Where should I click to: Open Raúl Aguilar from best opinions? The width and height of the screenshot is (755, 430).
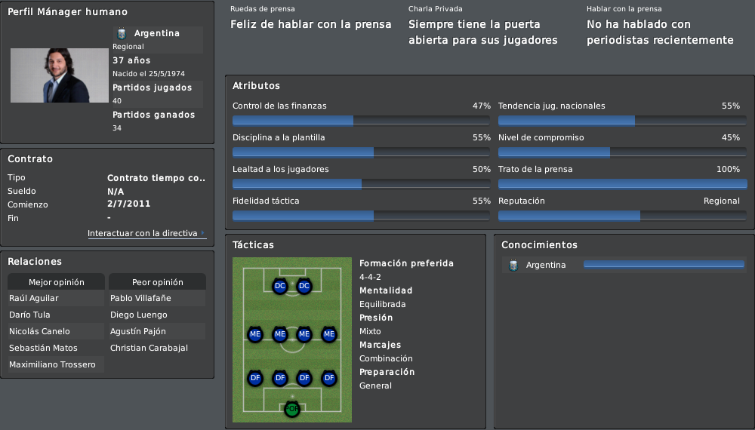coord(34,298)
